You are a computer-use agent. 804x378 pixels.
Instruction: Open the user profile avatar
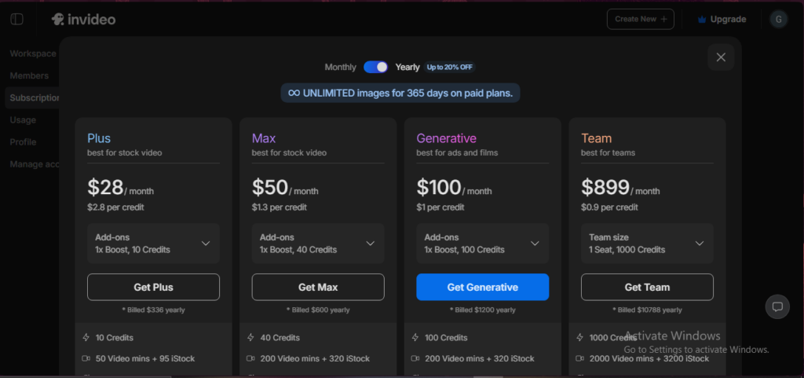point(778,19)
